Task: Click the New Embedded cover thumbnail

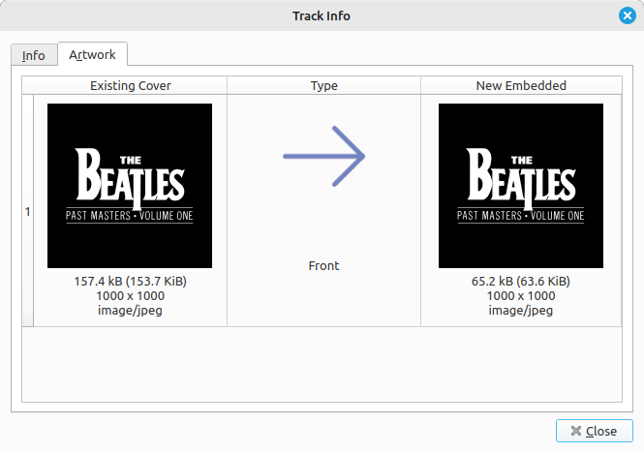Action: pos(521,186)
